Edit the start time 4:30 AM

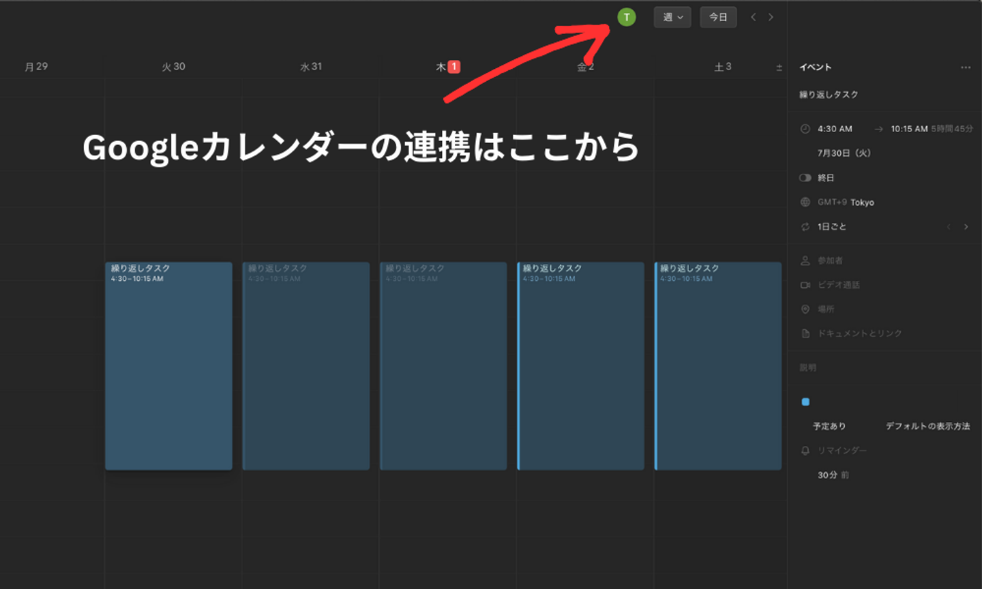[835, 129]
